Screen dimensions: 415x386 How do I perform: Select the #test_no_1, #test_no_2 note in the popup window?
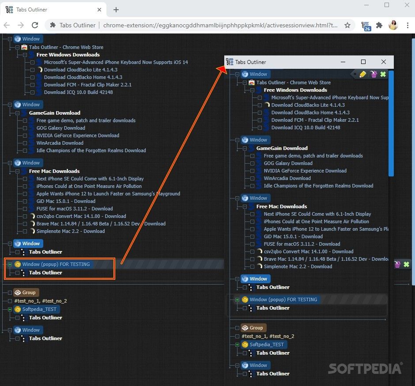tap(268, 336)
